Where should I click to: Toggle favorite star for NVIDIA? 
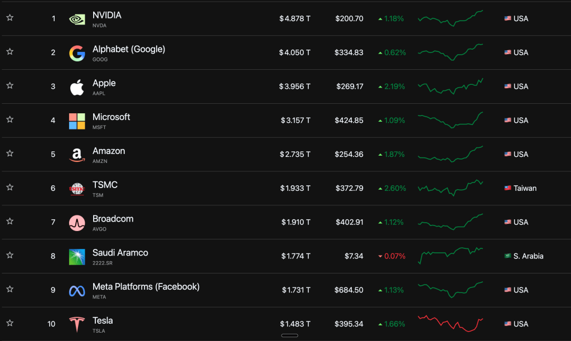point(9,18)
